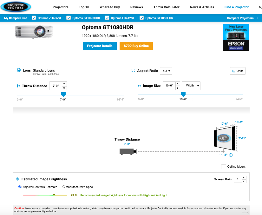Click the Throw Distance slider handle
This screenshot has width=262, height=215.
click(63, 94)
